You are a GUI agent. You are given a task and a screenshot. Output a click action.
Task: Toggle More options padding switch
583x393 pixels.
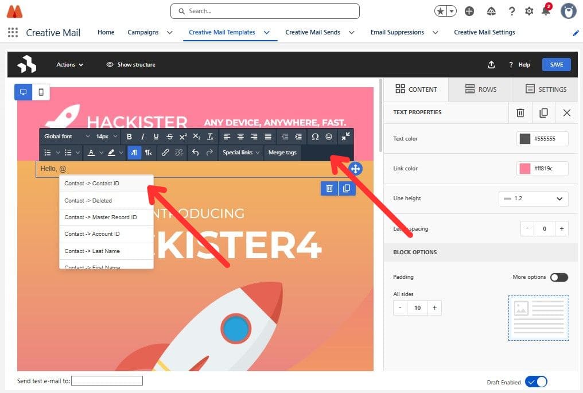(x=559, y=277)
